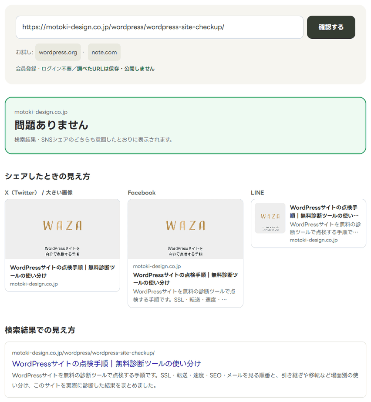Open the search result title link
The width and height of the screenshot is (371, 402).
(x=107, y=364)
